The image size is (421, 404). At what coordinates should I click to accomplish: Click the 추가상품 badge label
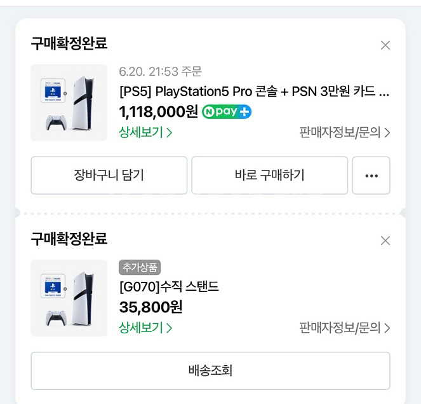coord(140,267)
